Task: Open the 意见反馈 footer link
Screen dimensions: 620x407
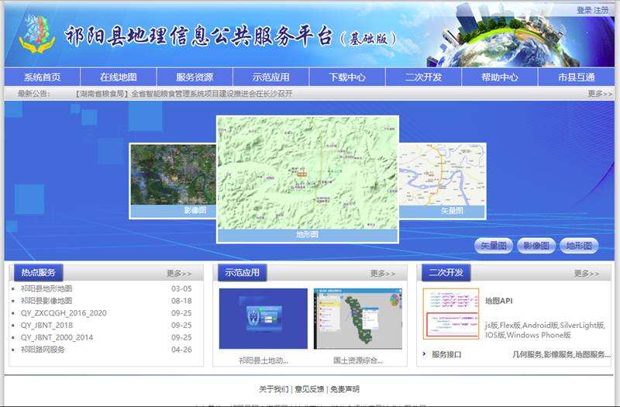Action: point(310,389)
